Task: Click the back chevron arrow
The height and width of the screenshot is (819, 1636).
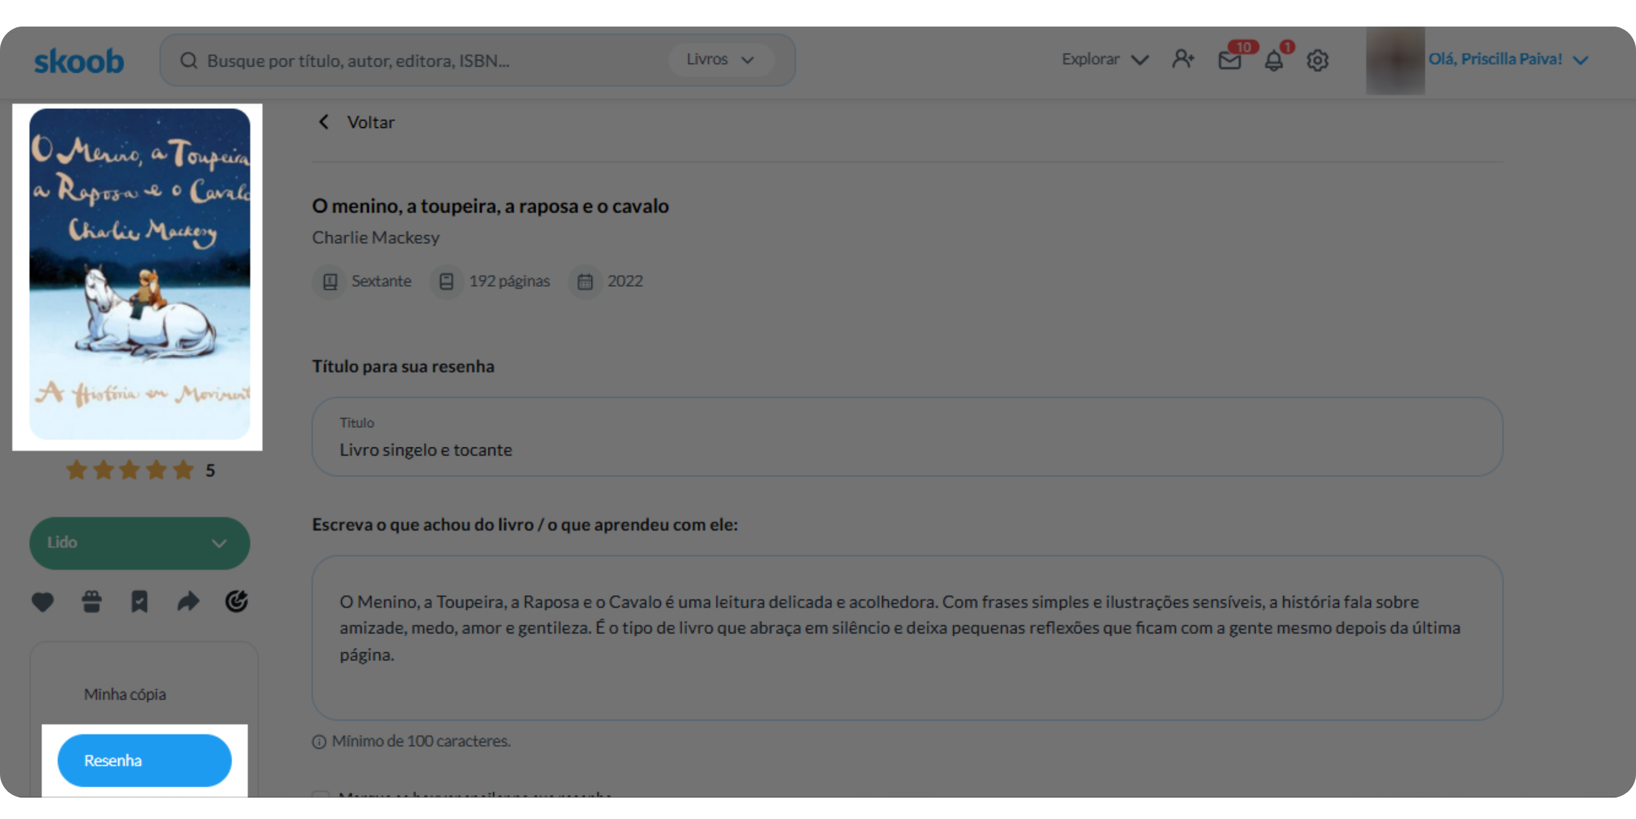Action: coord(324,122)
